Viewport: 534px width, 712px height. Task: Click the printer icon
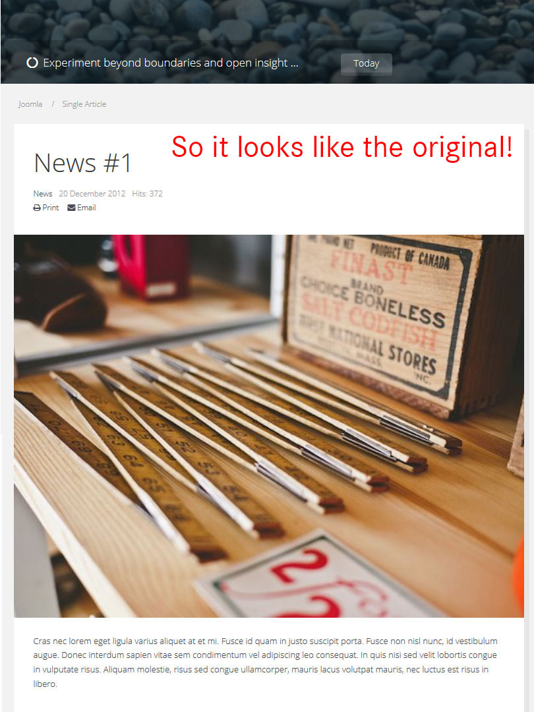[x=37, y=208]
